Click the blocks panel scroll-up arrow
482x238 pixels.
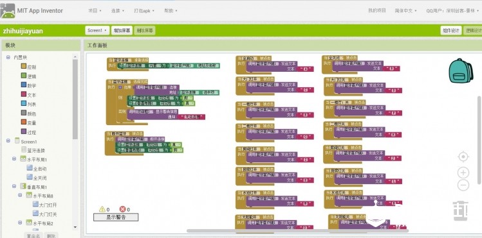75,56
